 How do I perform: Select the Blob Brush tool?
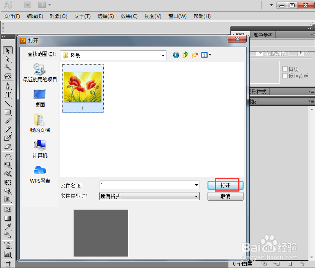point(8,138)
